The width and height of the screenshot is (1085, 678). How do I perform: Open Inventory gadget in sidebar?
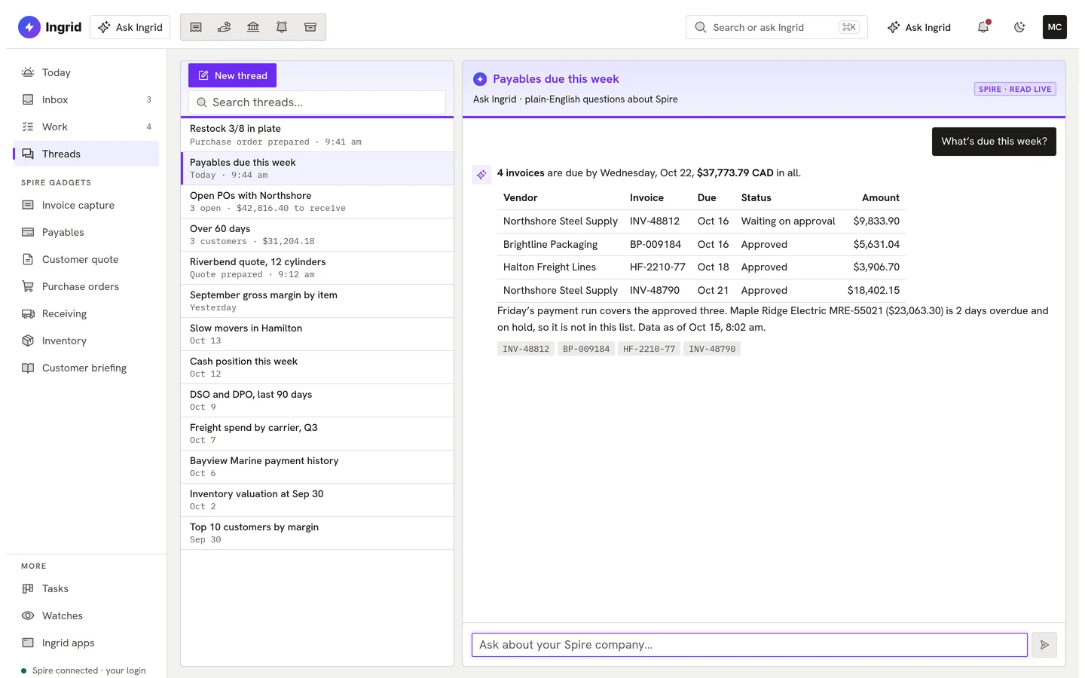tap(86, 341)
